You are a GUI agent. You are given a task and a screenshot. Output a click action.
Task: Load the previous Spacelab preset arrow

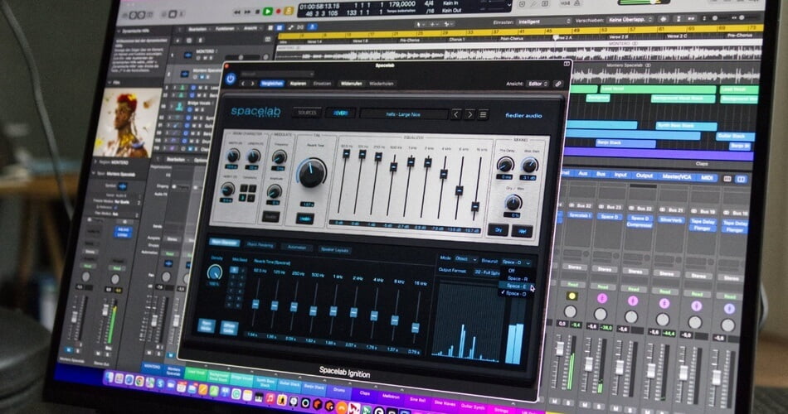click(456, 114)
